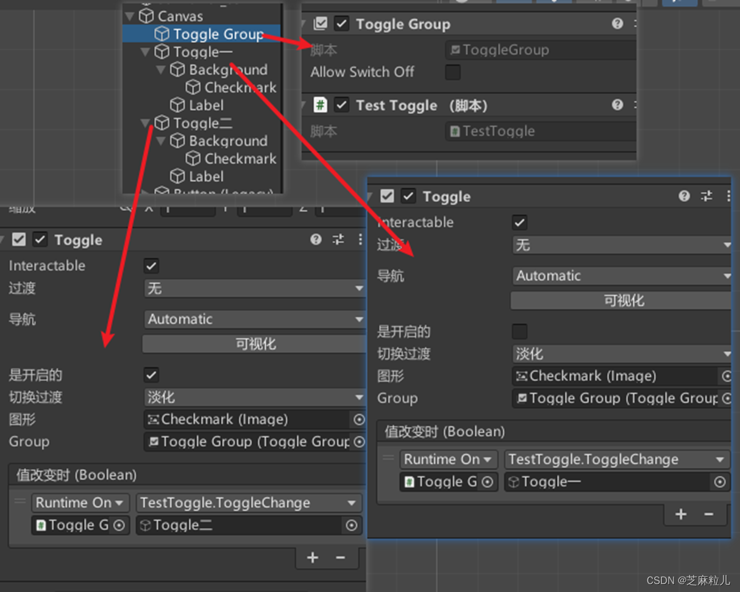The width and height of the screenshot is (740, 592).
Task: Open help icon for Toggle Group component
Action: pos(617,24)
